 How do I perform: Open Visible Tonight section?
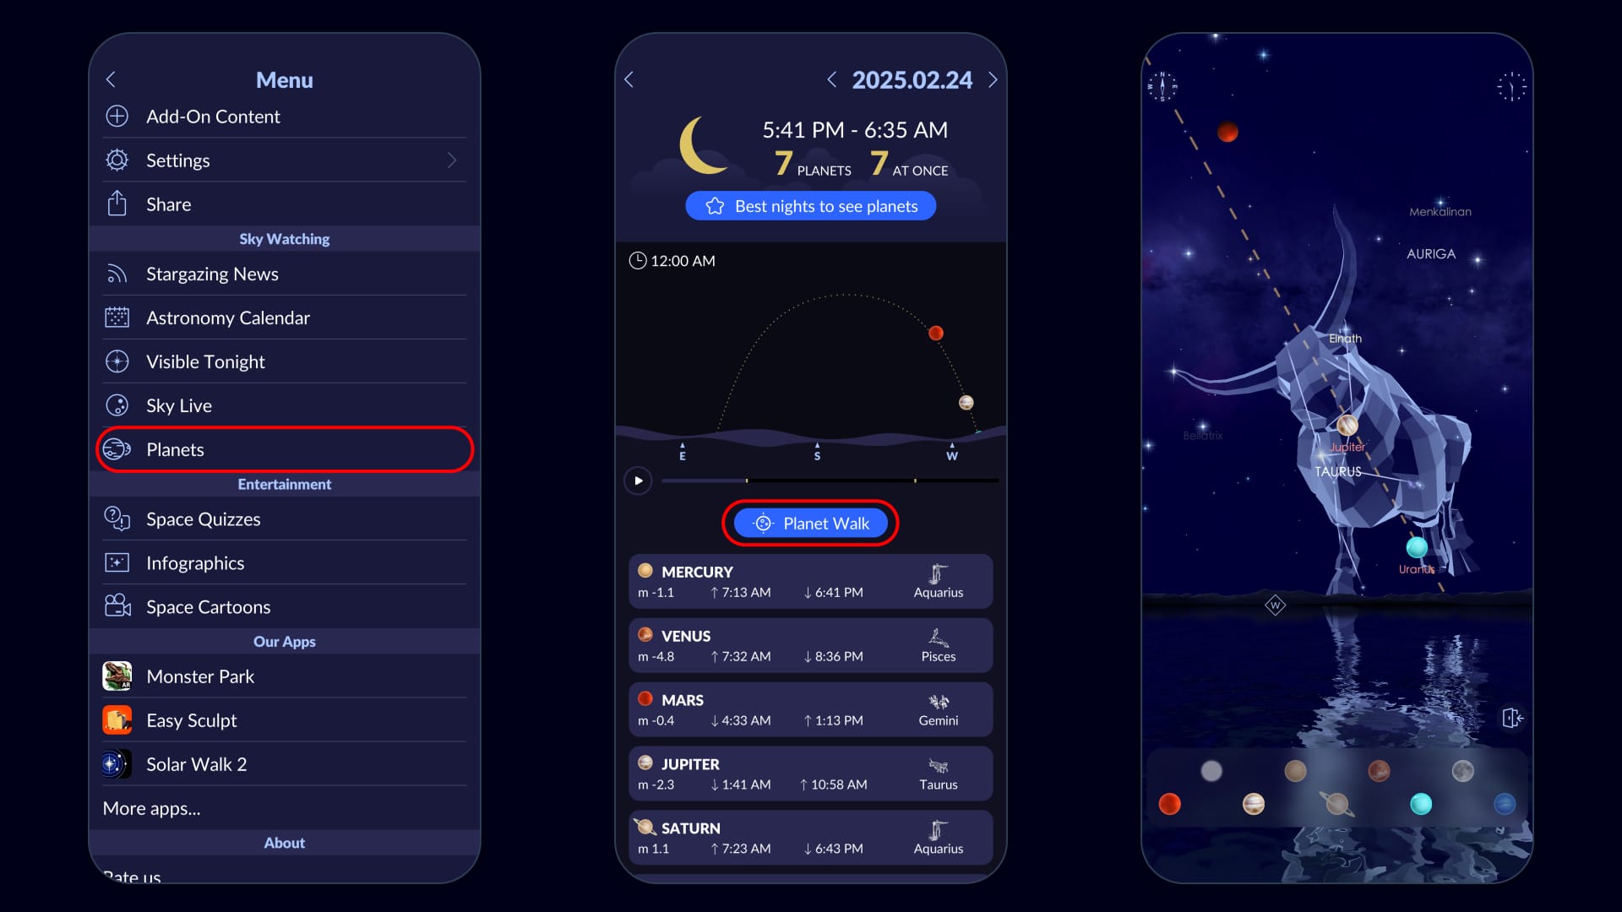[x=205, y=361]
